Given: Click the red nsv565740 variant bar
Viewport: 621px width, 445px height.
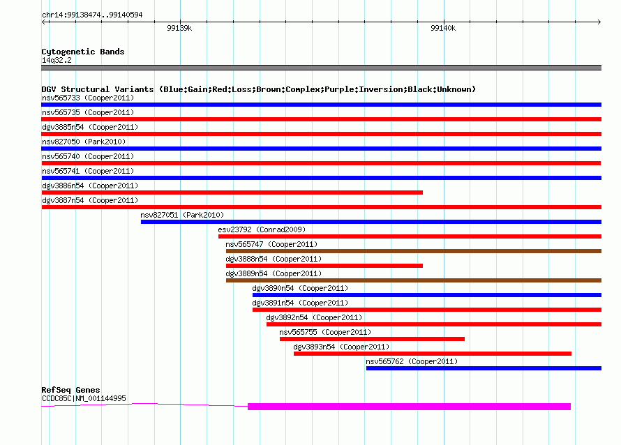Looking at the screenshot, I should (321, 163).
